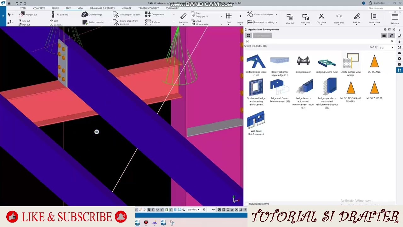Screen dimensions: 403x227
Task: Expand the Surfaces dropdown arrow
Action: tap(174, 22)
